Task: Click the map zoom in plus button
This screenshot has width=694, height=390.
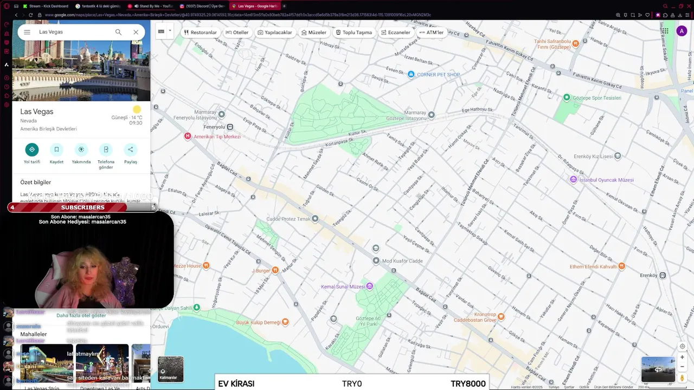Action: click(x=682, y=357)
